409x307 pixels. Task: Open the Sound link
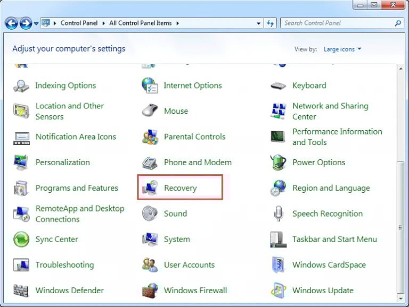point(176,214)
